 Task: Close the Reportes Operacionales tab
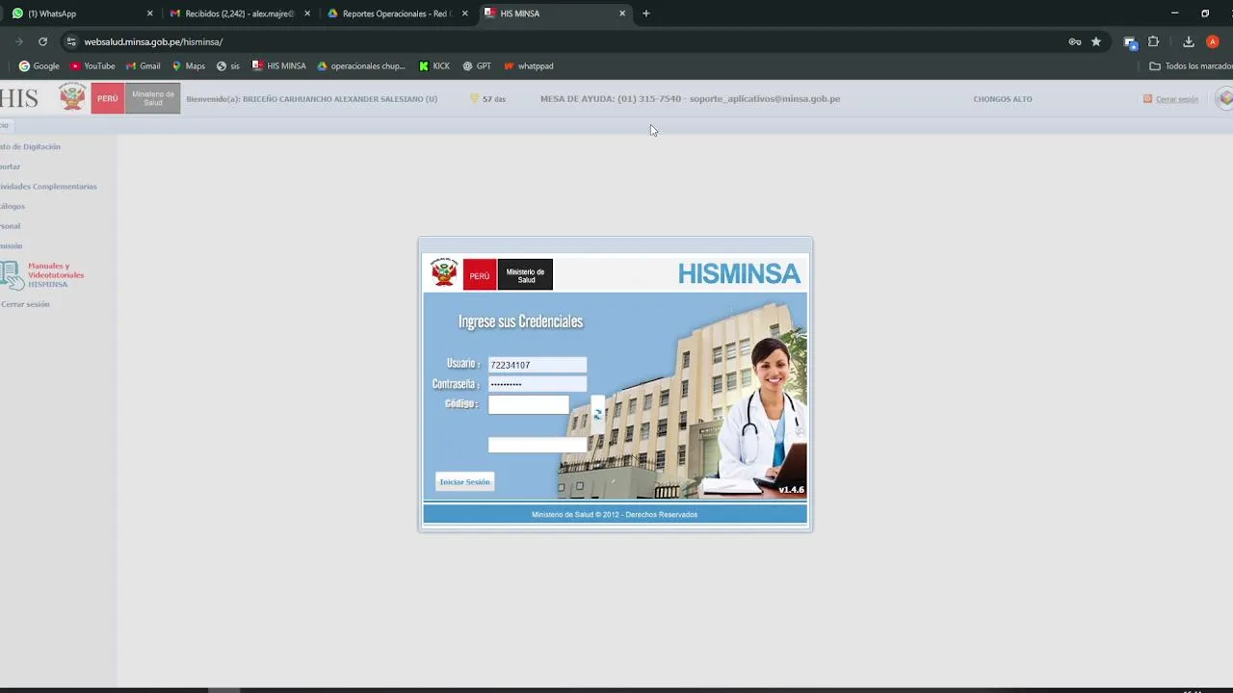465,13
